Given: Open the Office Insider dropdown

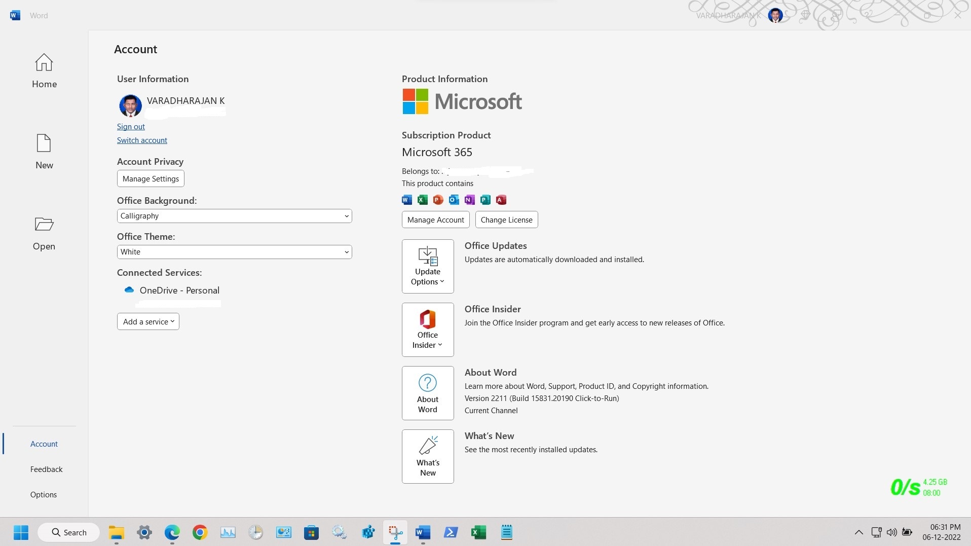Looking at the screenshot, I should point(428,330).
